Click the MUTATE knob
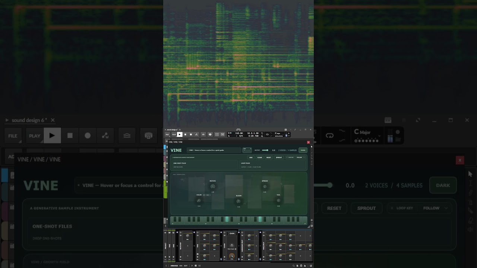Screen dimensions: 477x268 pyautogui.click(x=212, y=186)
